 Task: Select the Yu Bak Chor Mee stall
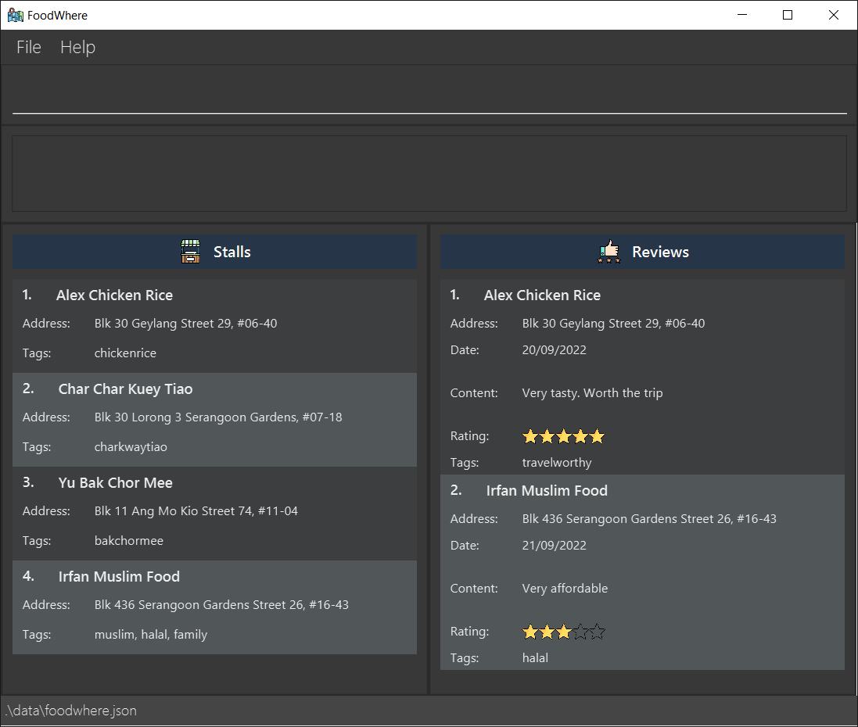(x=214, y=514)
